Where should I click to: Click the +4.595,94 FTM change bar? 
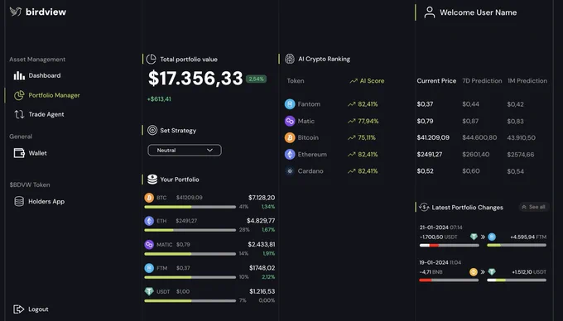(x=517, y=246)
